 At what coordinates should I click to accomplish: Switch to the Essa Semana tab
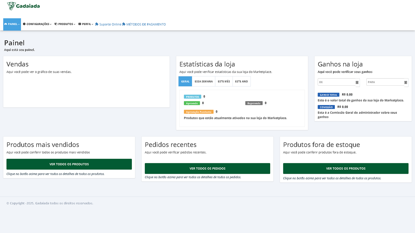tap(204, 82)
